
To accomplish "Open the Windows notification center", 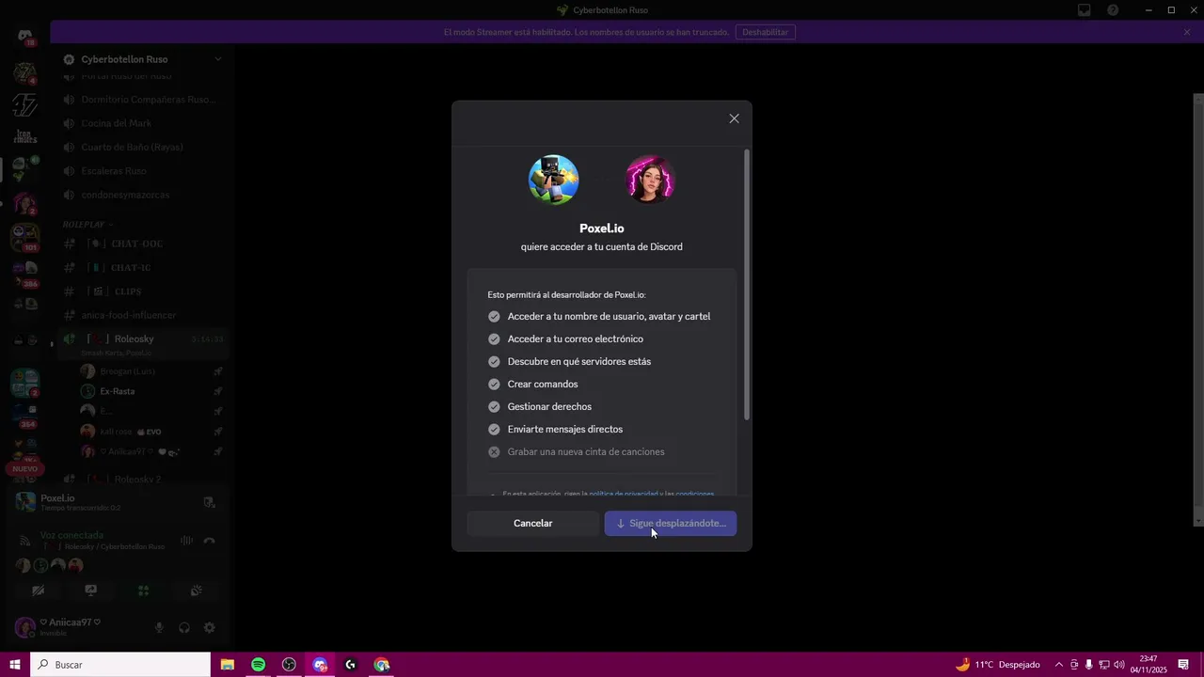I will click(1183, 665).
